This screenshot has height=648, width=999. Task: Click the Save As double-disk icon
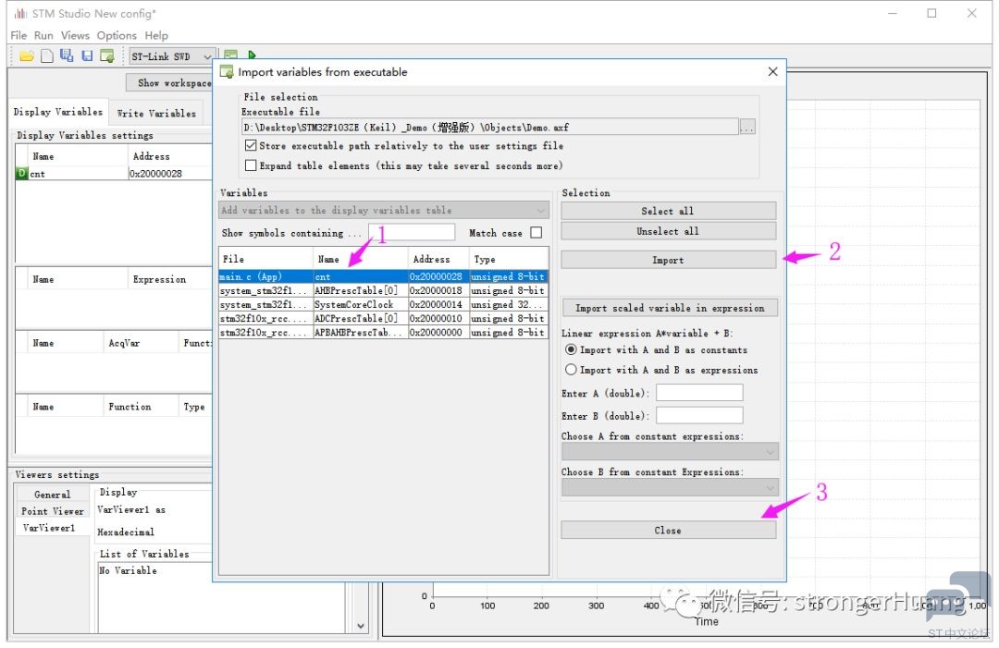(x=67, y=56)
